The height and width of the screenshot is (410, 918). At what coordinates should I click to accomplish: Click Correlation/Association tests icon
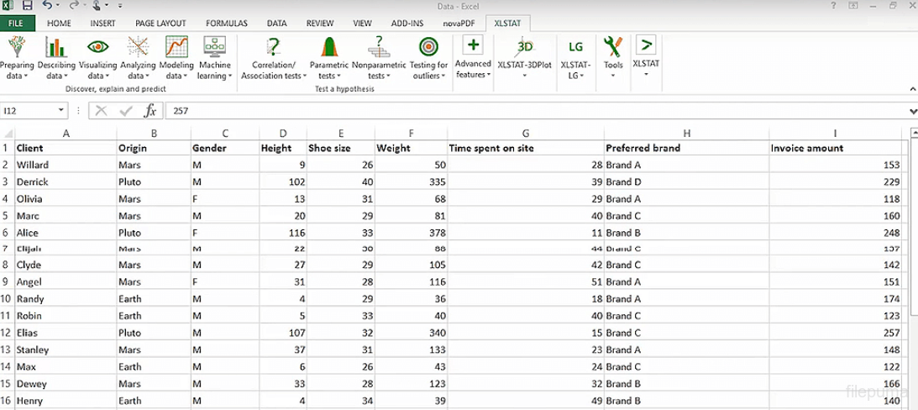[x=273, y=48]
